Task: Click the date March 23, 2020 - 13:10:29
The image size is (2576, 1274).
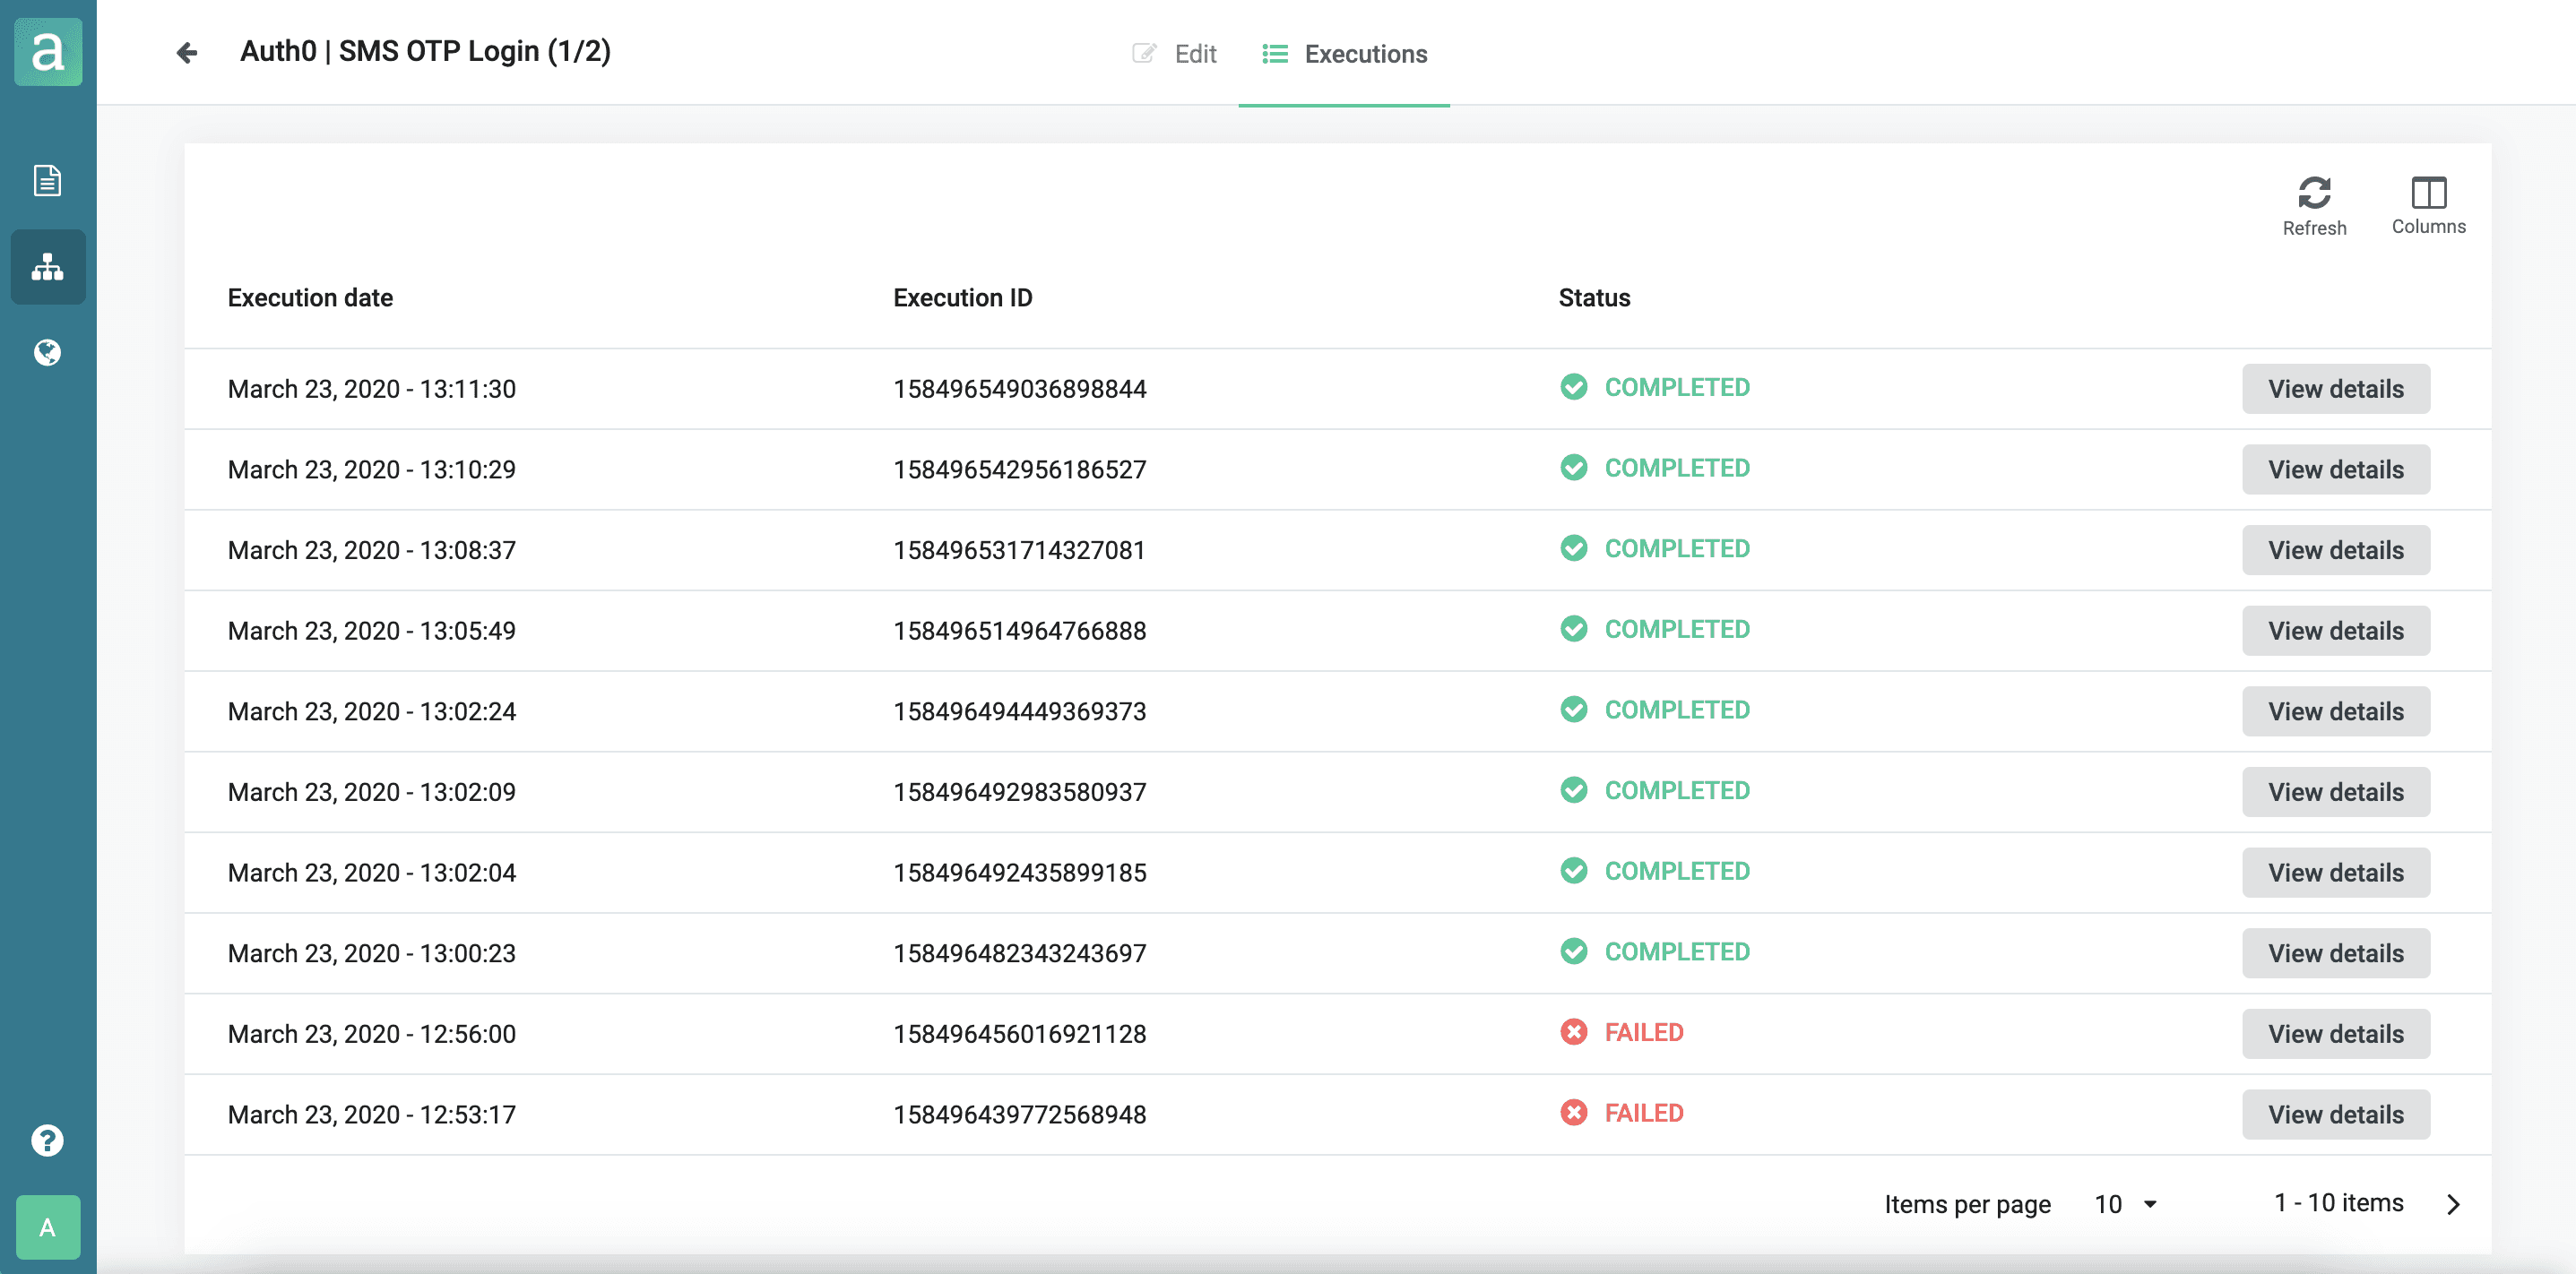Action: coord(371,469)
